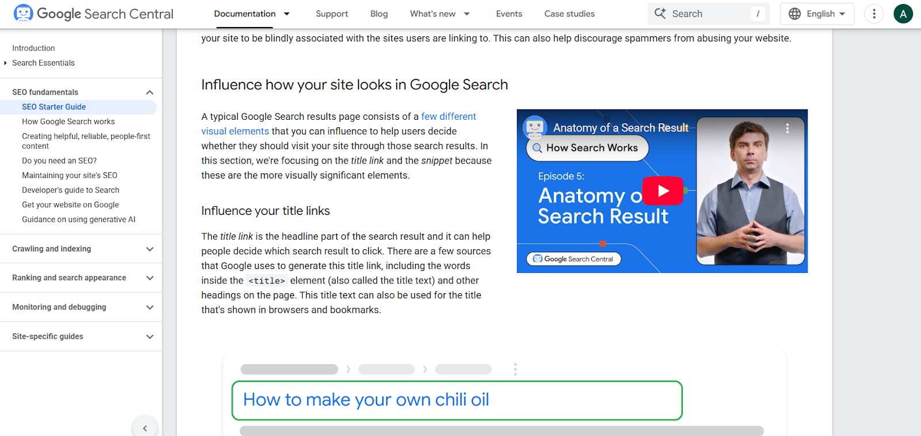Go to the Support tab

[x=332, y=14]
